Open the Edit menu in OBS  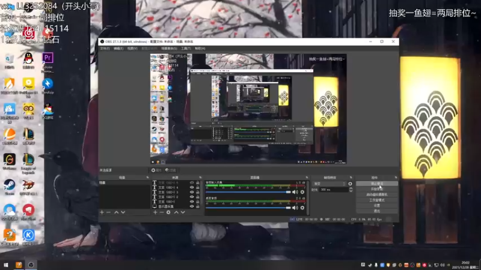coord(118,49)
